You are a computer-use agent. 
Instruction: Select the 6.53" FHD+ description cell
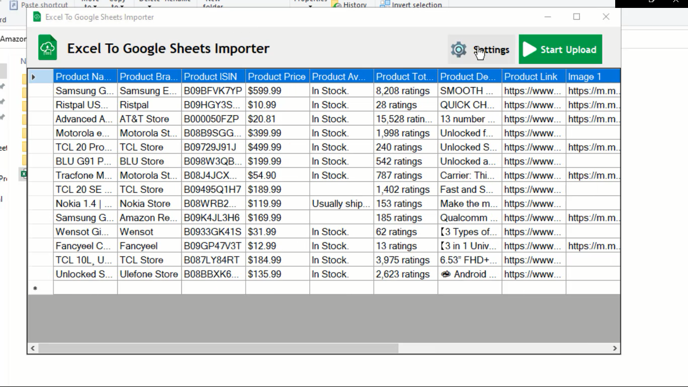coord(470,260)
